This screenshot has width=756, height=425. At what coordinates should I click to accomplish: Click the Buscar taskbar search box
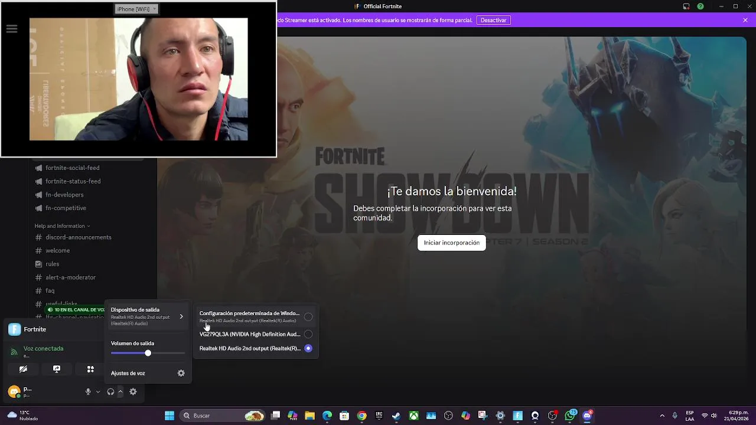point(221,416)
